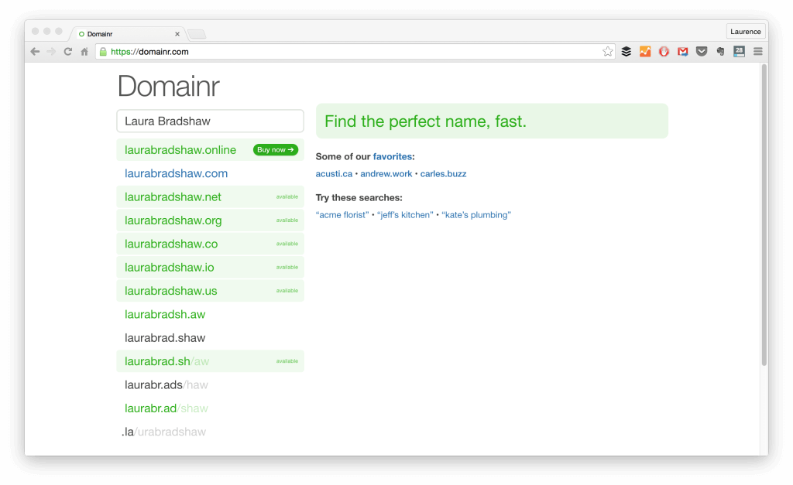The image size is (793, 485).
Task: Try the "kate's plumbing" search suggestion
Action: click(x=476, y=215)
